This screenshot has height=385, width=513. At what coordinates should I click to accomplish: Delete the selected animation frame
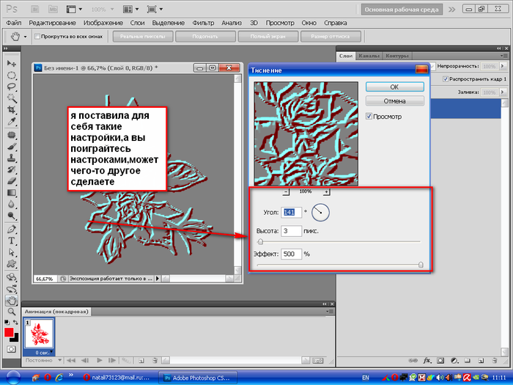pyautogui.click(x=155, y=361)
